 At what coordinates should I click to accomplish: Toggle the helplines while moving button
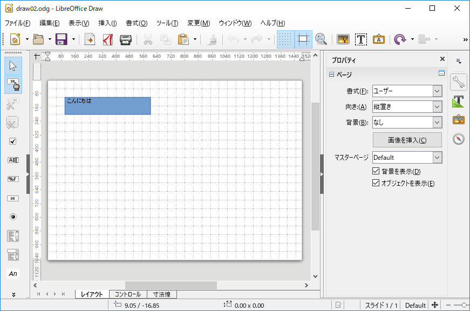(x=303, y=39)
